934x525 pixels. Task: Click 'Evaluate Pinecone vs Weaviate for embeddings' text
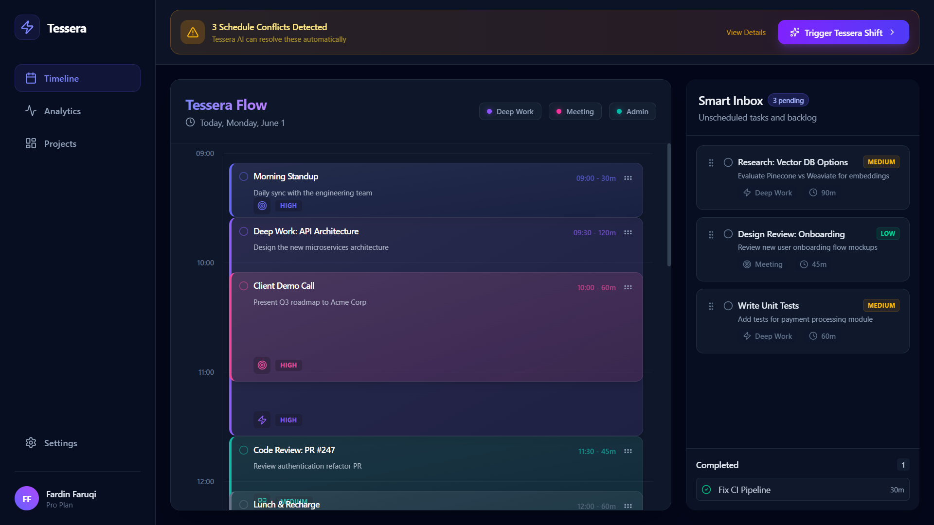click(813, 176)
